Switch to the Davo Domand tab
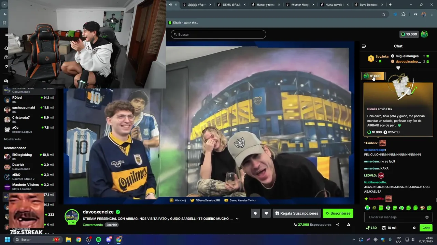 click(x=369, y=5)
